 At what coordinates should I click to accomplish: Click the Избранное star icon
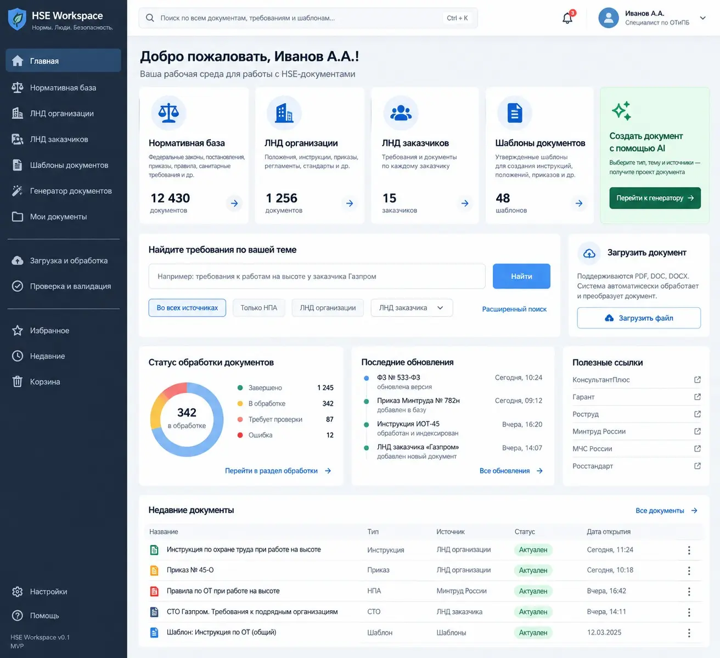(18, 330)
